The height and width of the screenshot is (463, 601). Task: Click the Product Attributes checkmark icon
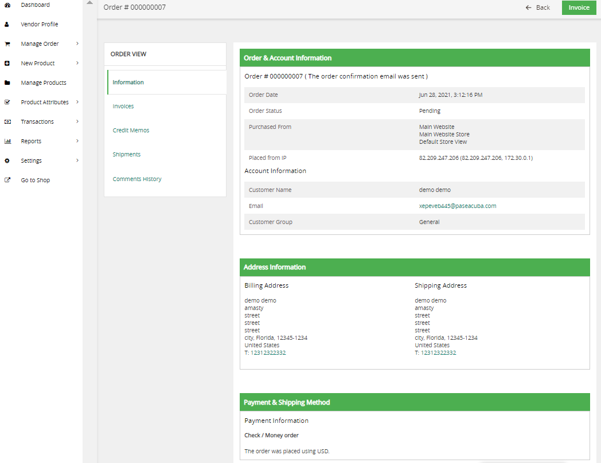[7, 103]
